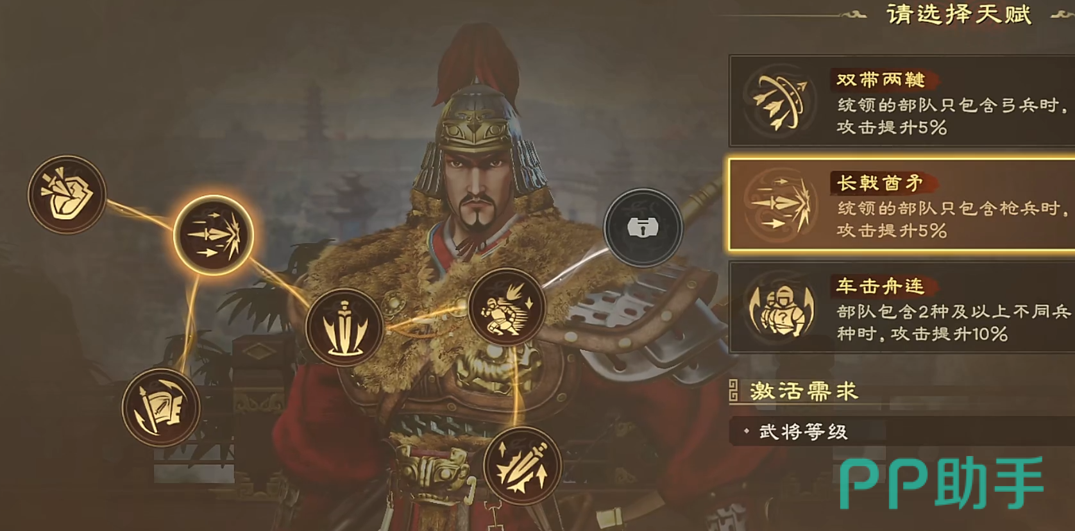Image resolution: width=1075 pixels, height=531 pixels.
Task: Click the PP助手 watermark logo
Action: (942, 484)
